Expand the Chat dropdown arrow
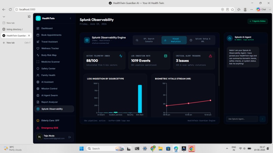 click(270, 9)
